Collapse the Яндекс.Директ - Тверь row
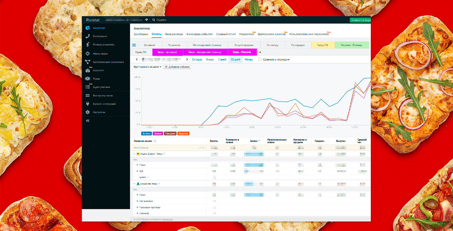The height and width of the screenshot is (231, 453). tap(134, 154)
